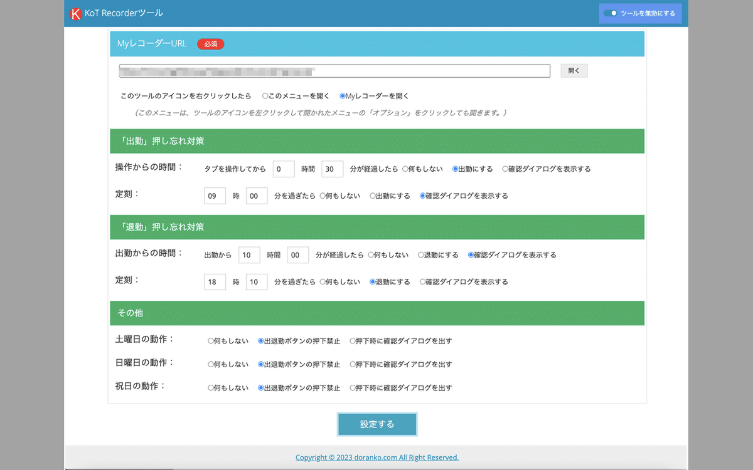Click the 00 minute field in 出勤 定刻

pyautogui.click(x=257, y=196)
